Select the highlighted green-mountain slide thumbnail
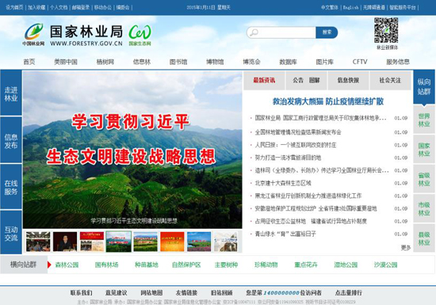This screenshot has width=436, height=305. click(x=118, y=242)
